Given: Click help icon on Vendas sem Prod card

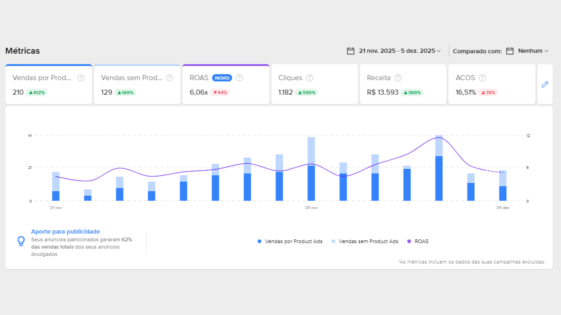Looking at the screenshot, I should click(x=169, y=78).
